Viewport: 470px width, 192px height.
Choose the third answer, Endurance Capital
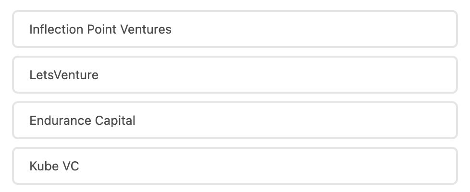tap(235, 120)
